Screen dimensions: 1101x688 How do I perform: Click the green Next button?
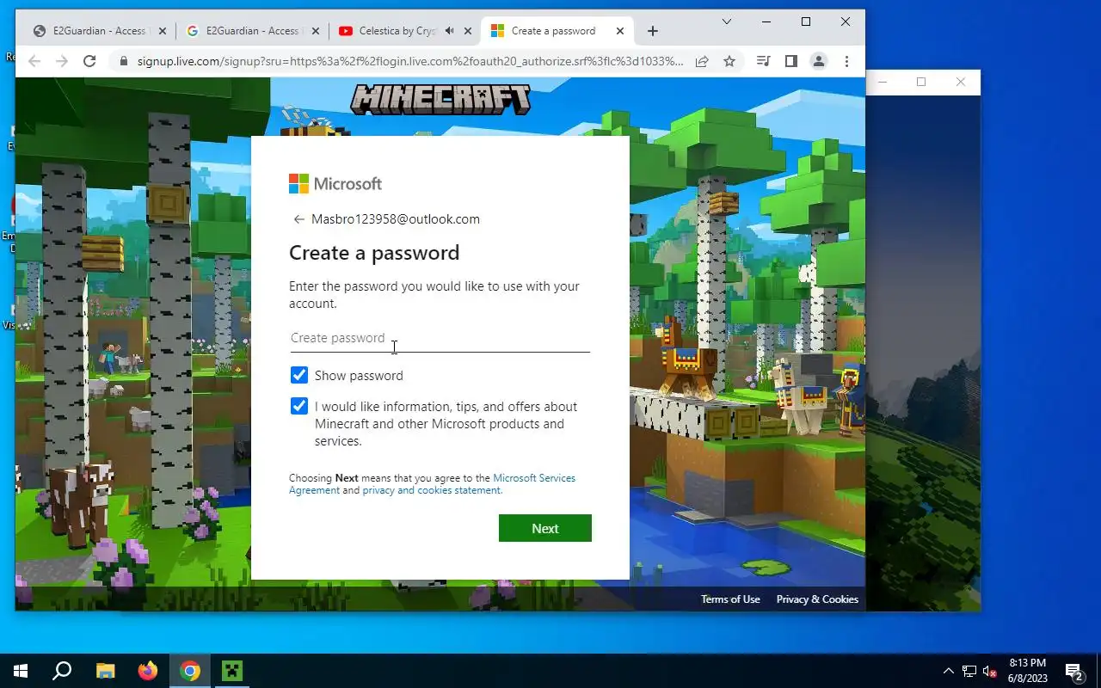point(545,528)
